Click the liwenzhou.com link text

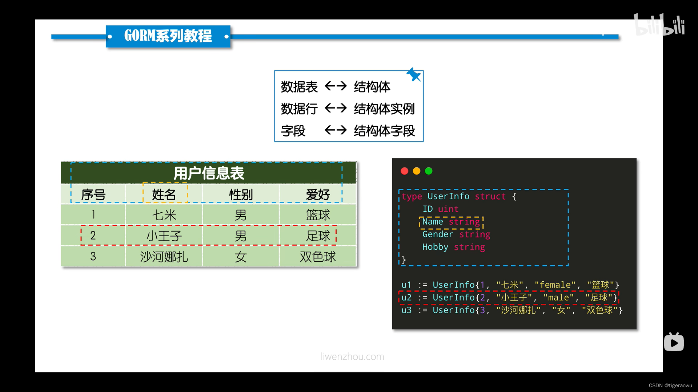click(x=352, y=356)
